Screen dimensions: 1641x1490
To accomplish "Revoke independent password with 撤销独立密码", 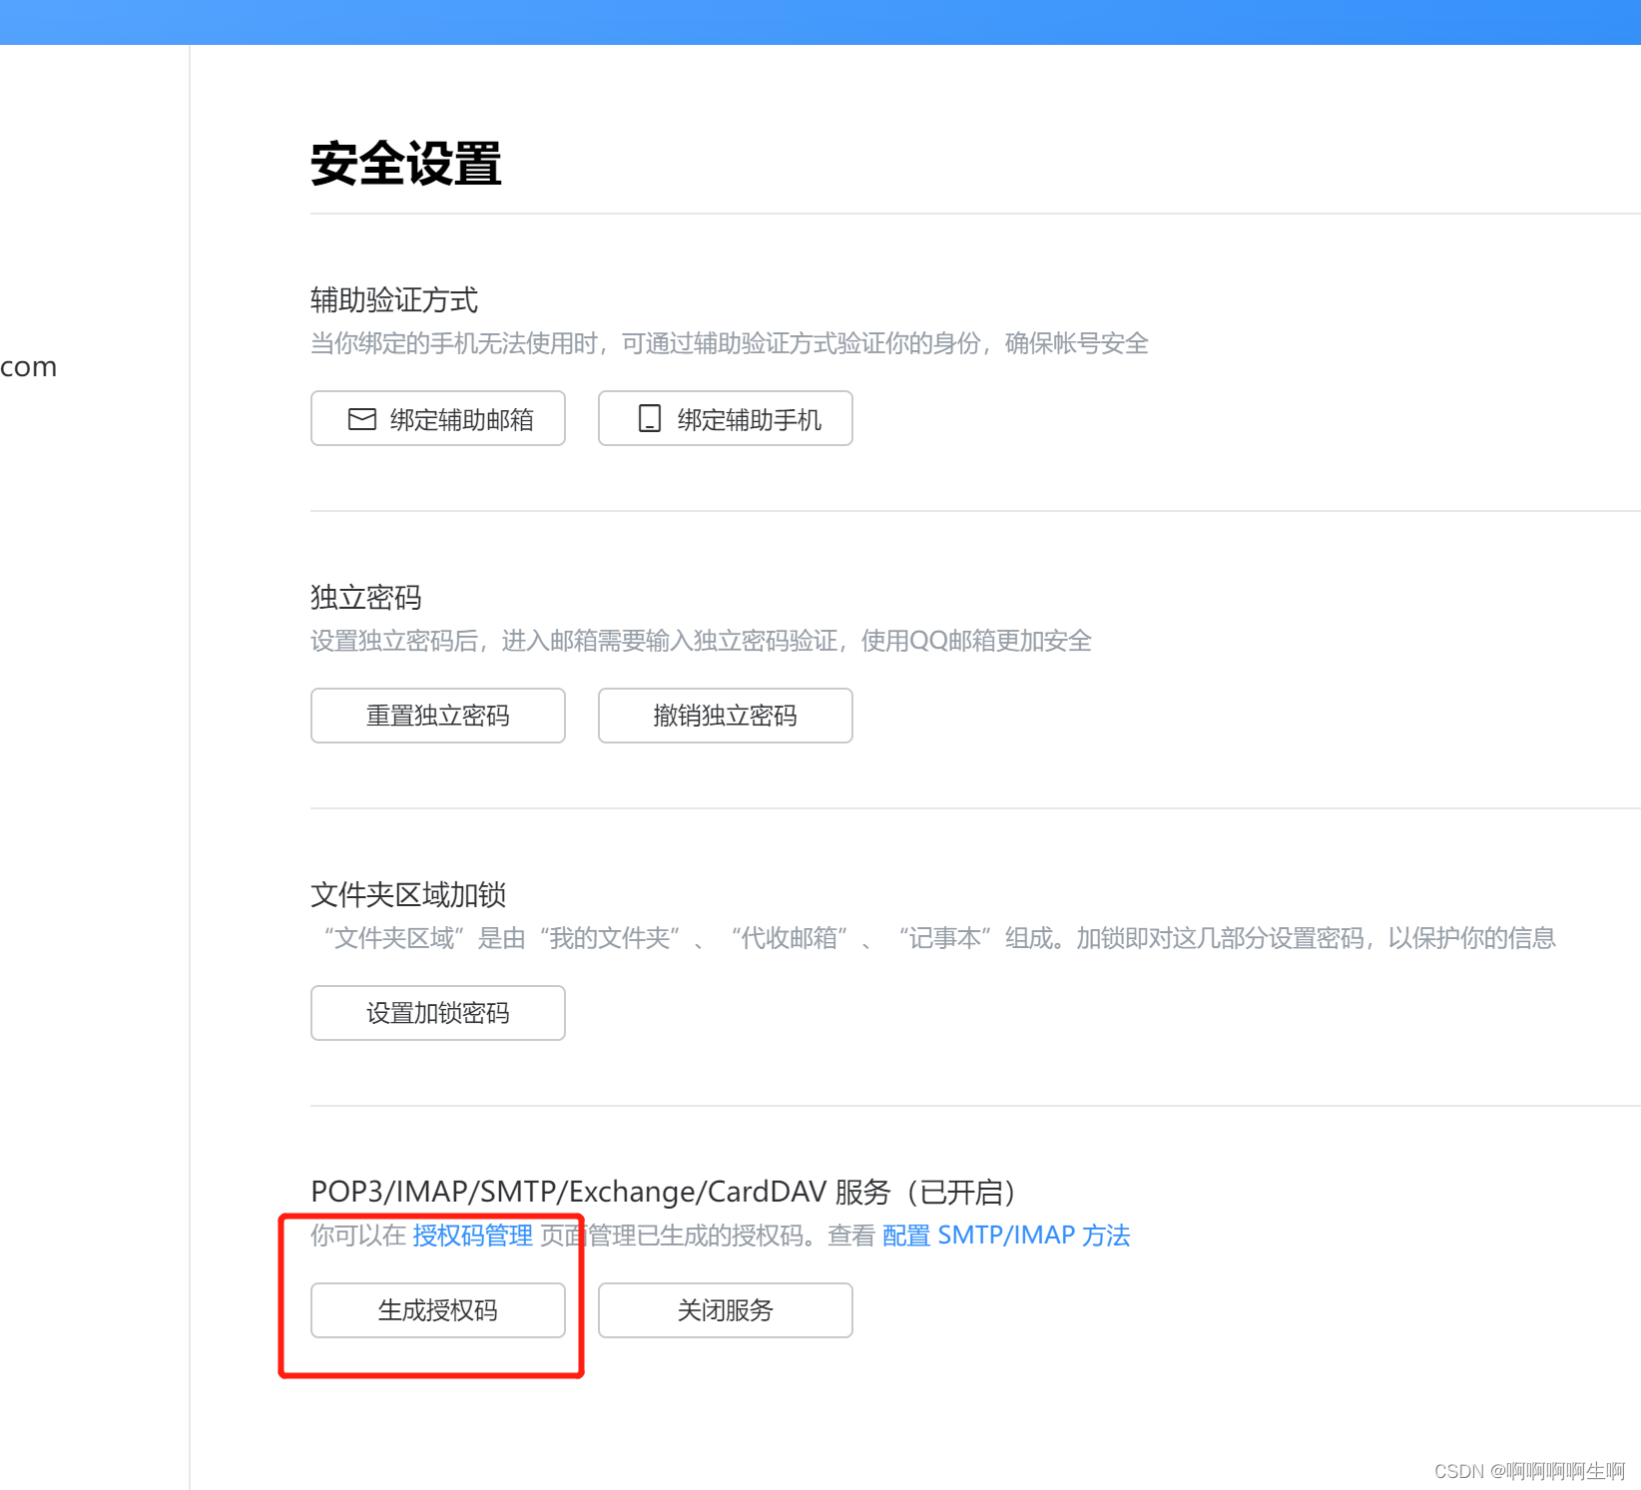I will point(725,716).
